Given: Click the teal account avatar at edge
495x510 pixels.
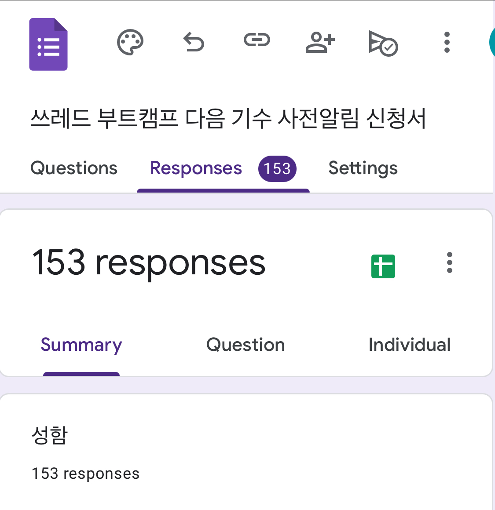Looking at the screenshot, I should click(492, 42).
